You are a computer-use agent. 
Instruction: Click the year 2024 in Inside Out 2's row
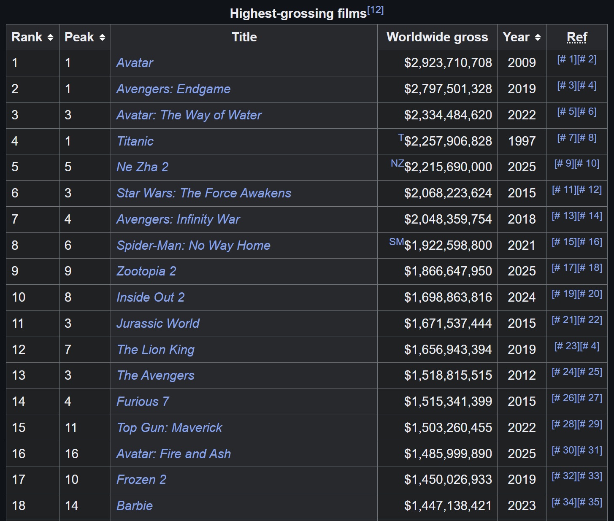[x=522, y=297]
